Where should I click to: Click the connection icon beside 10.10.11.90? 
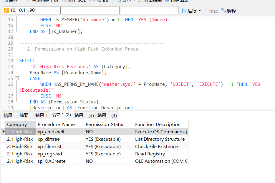(6, 10)
